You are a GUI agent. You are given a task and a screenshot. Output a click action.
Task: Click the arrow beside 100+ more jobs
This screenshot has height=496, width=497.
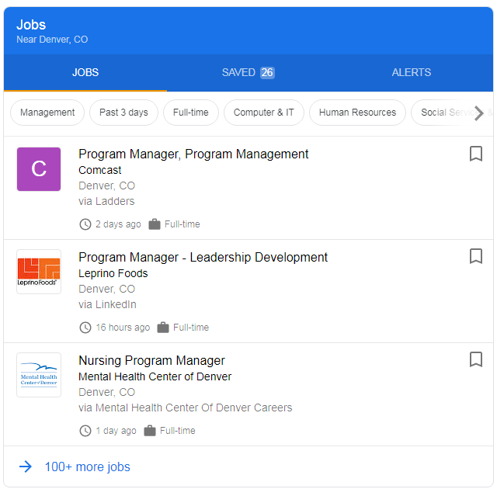coord(26,467)
